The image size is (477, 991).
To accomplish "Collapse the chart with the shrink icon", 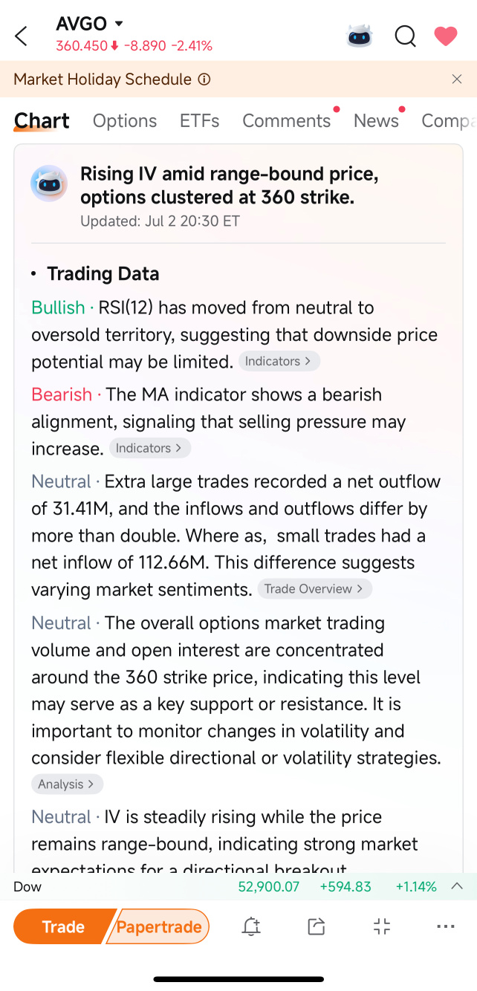I will (x=381, y=926).
